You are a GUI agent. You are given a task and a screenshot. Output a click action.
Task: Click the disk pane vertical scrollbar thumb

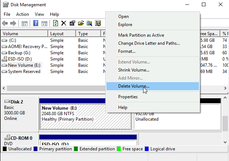pos(225,123)
